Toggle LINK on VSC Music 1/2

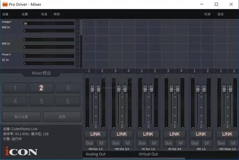click(x=227, y=134)
